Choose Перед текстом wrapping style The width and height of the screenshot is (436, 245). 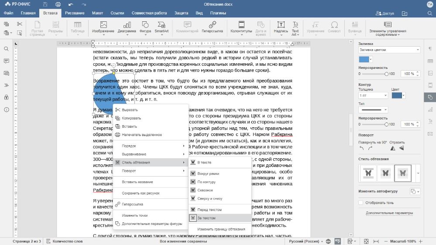209,210
